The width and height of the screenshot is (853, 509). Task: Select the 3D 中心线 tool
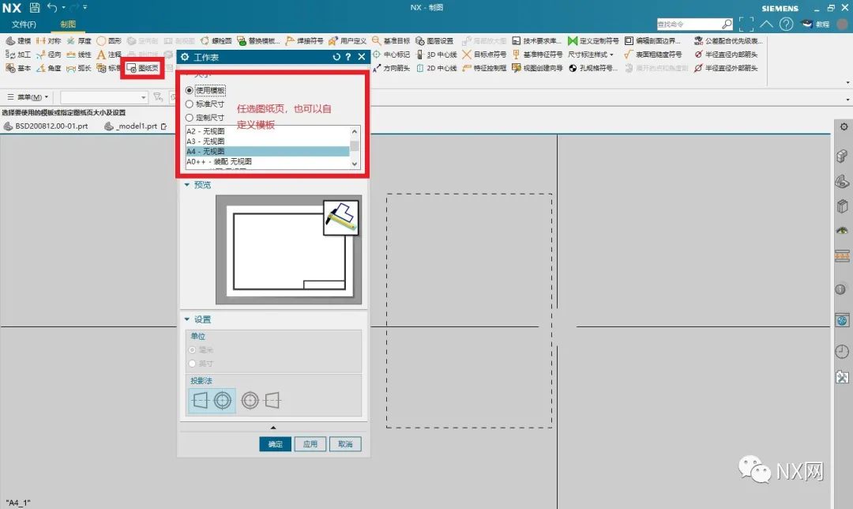[x=436, y=55]
